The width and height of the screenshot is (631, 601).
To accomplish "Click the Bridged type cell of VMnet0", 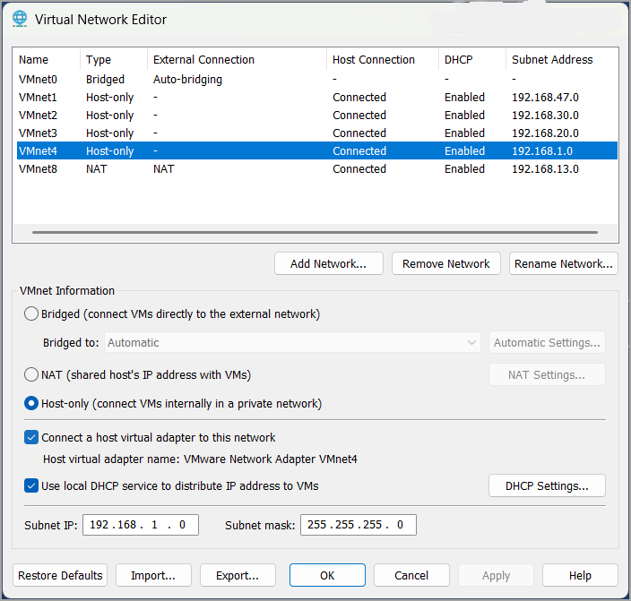I will [x=105, y=79].
